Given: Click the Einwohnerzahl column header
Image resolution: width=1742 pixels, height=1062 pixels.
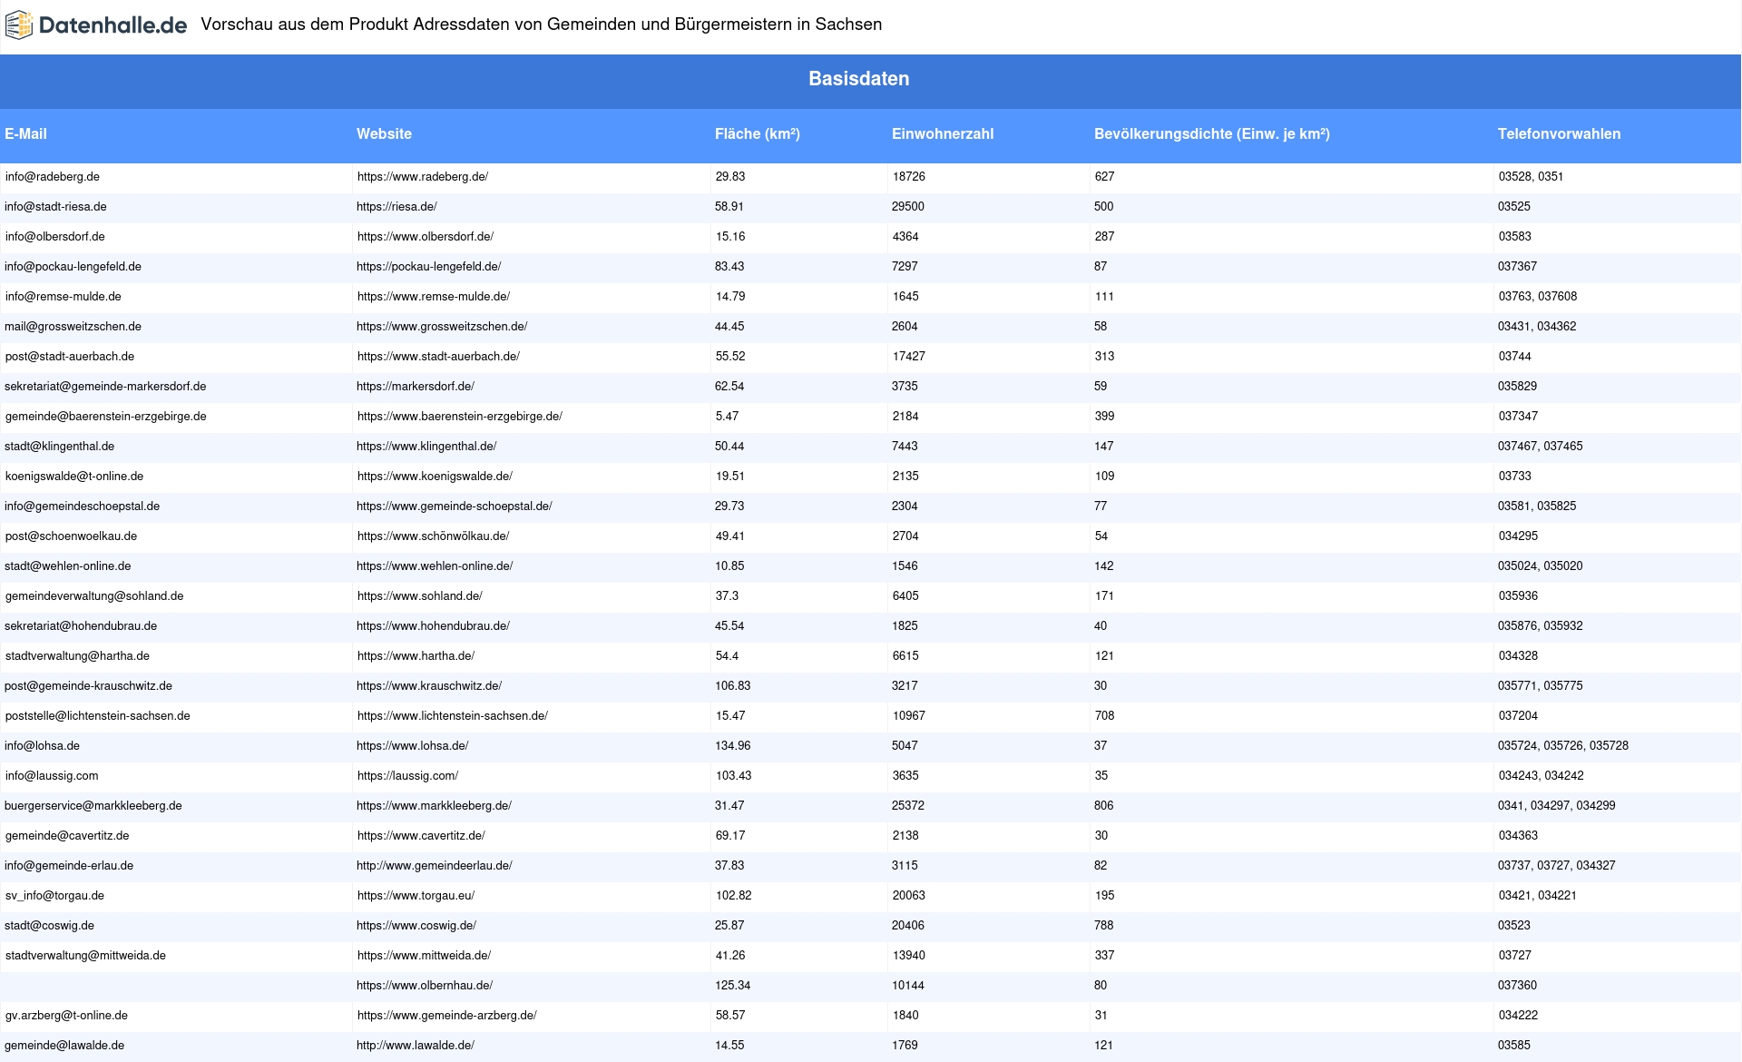Looking at the screenshot, I should point(943,133).
